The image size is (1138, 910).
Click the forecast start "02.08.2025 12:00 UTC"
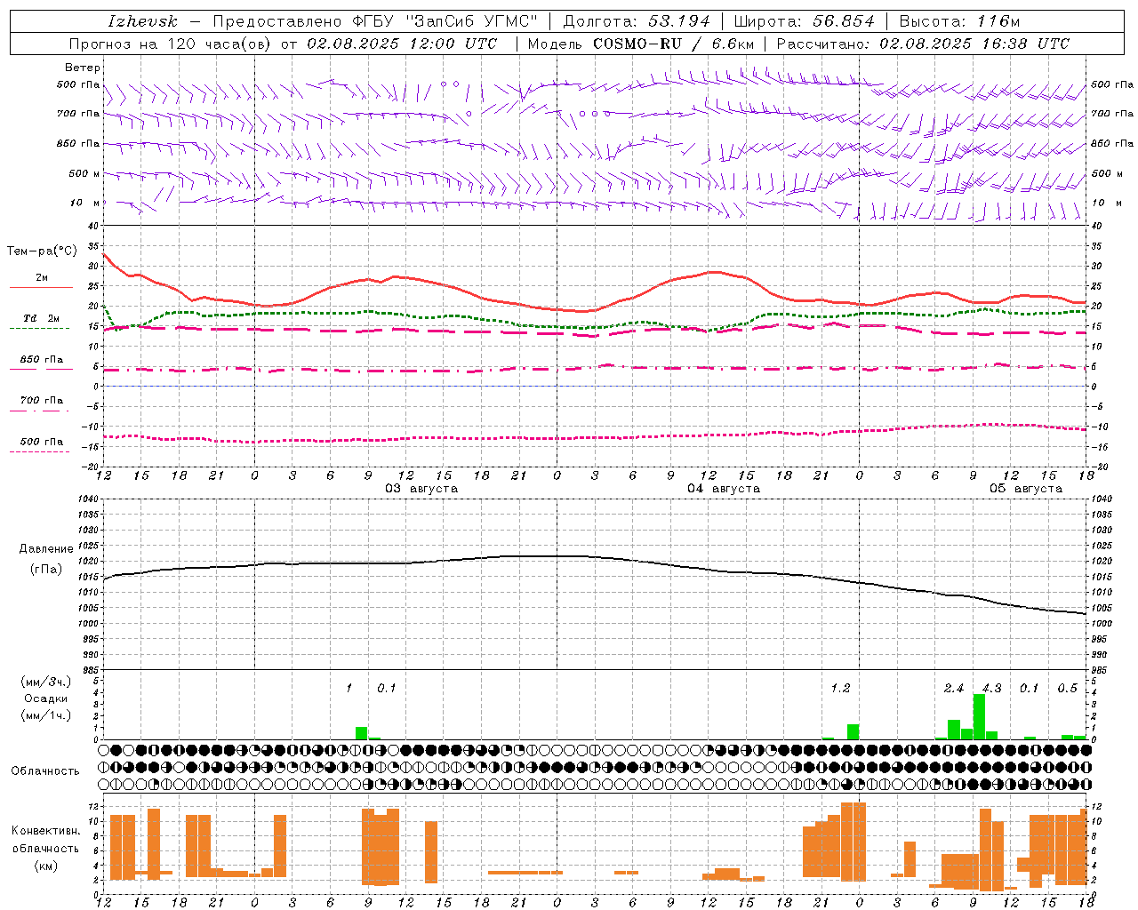[402, 44]
